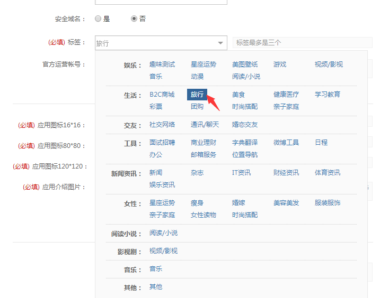
Task: Click the highlighted 旅行 tag
Action: point(197,95)
